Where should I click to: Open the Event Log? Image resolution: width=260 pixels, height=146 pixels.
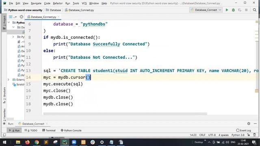coord(243,130)
